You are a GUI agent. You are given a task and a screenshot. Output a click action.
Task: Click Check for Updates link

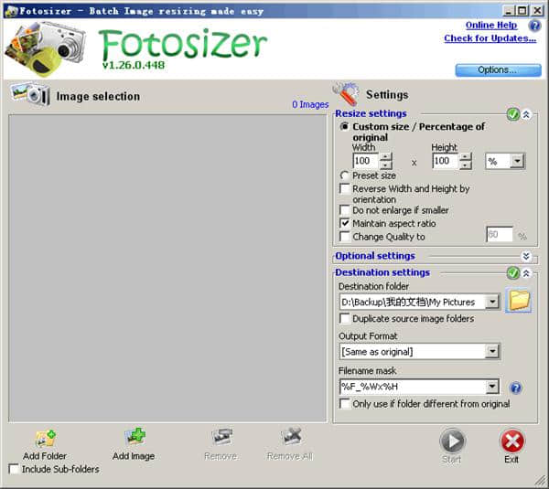tap(490, 38)
